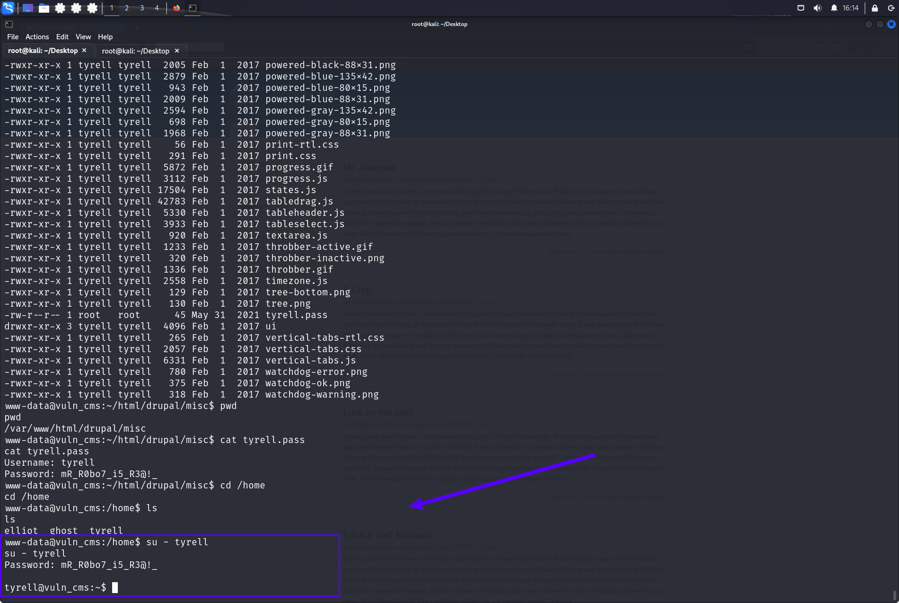
Task: Click the show desktop panel icon
Action: 28,8
